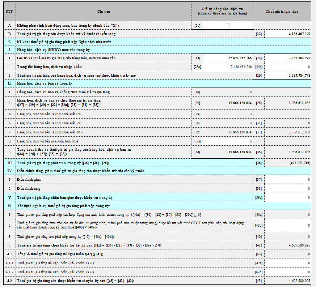
Task: Click field [42a] refund for account 1331
Action: tap(287, 263)
